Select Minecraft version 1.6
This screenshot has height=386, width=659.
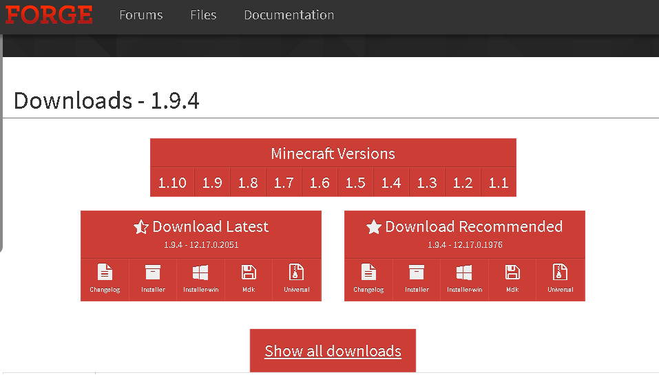pyautogui.click(x=320, y=183)
